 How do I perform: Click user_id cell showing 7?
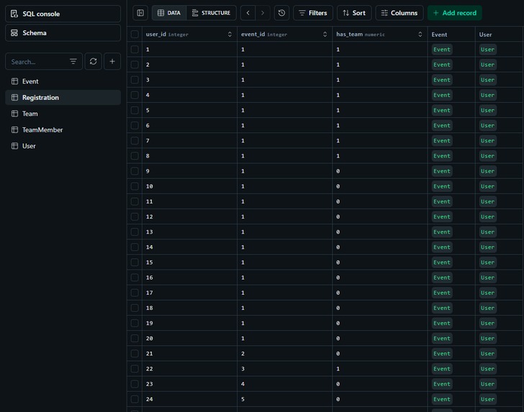[x=189, y=140]
